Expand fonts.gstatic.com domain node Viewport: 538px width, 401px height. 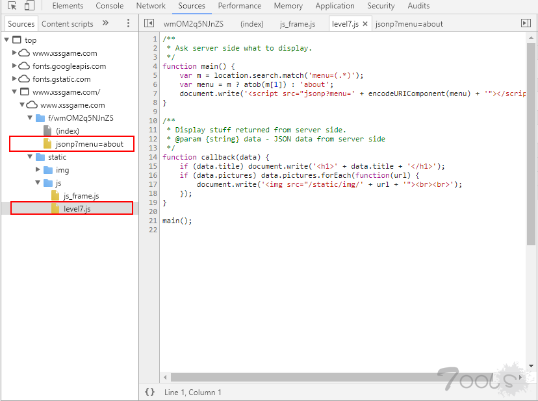coord(14,79)
